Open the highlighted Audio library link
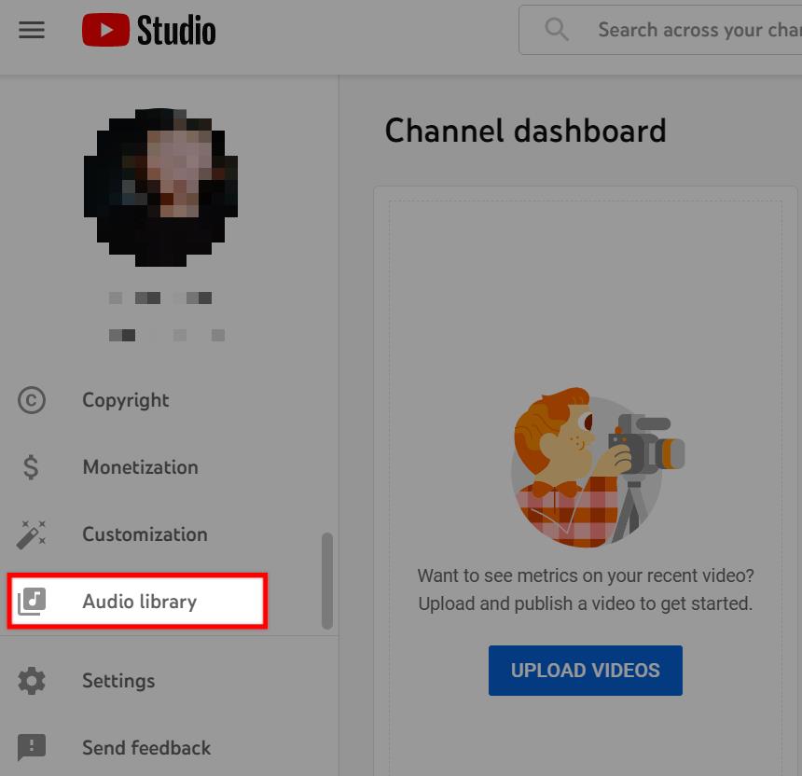Screen dimensions: 802x776 click(139, 602)
